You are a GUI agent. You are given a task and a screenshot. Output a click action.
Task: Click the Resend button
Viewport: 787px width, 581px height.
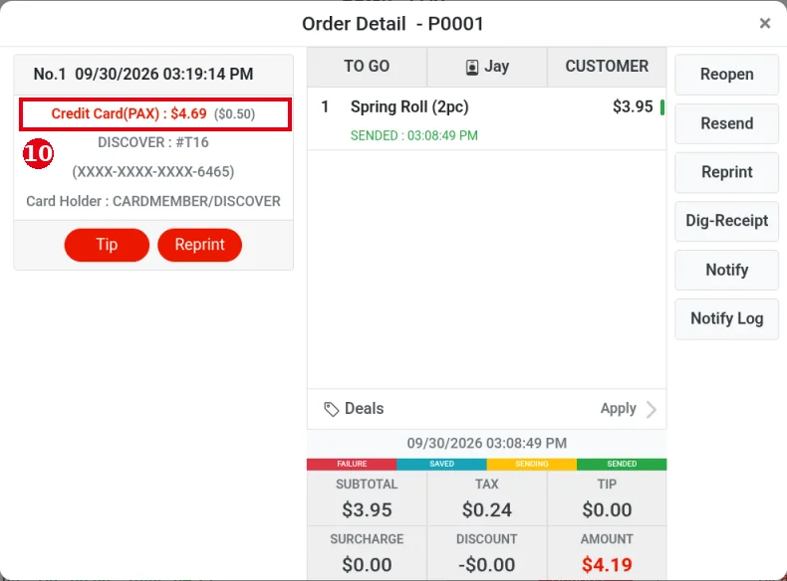pos(727,123)
